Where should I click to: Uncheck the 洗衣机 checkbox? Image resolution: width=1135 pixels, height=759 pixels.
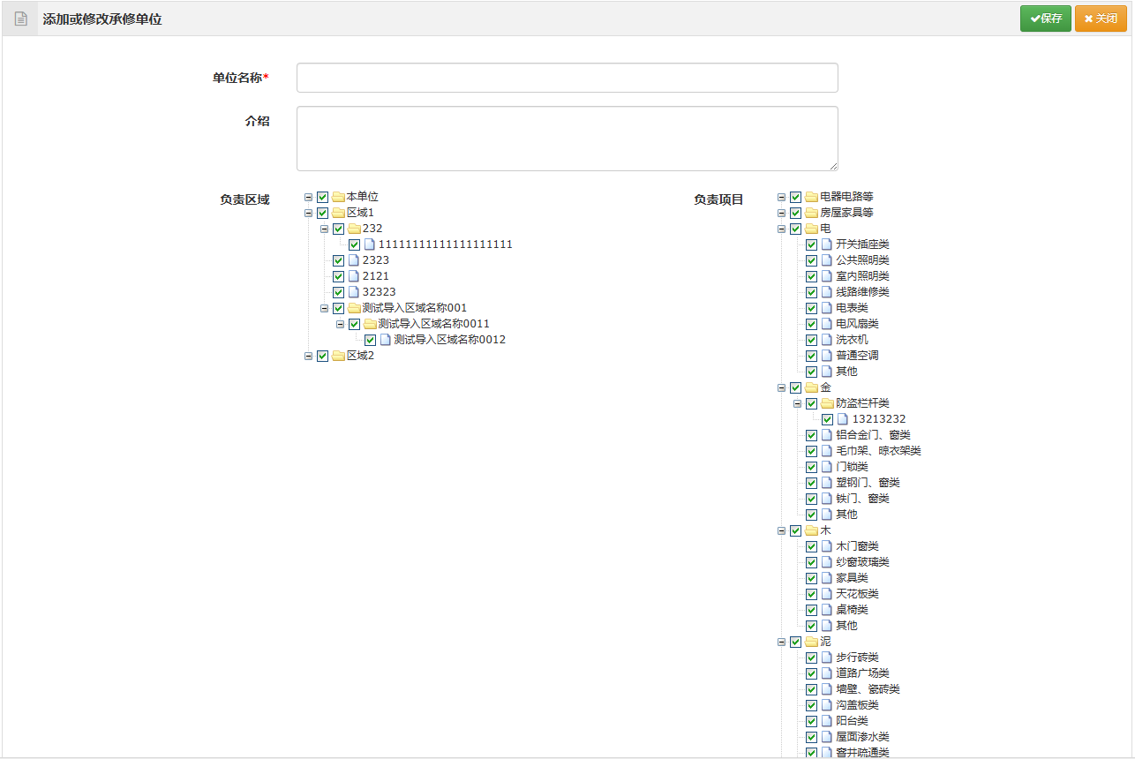(811, 340)
